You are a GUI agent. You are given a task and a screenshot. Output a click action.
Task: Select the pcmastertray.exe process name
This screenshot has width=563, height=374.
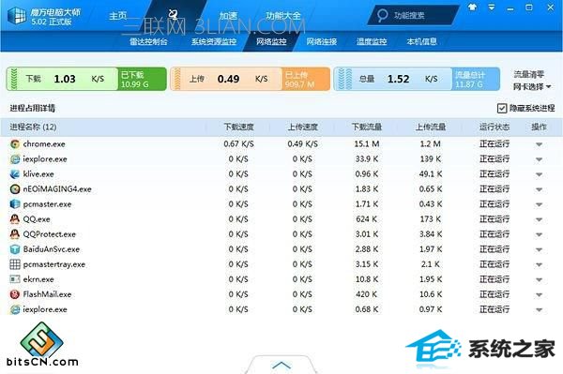click(x=54, y=264)
